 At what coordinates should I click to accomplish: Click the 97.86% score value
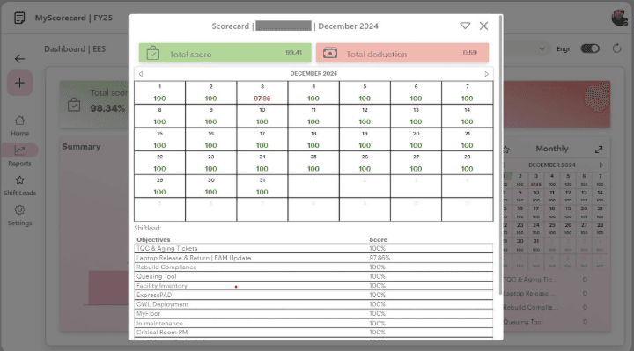click(380, 258)
